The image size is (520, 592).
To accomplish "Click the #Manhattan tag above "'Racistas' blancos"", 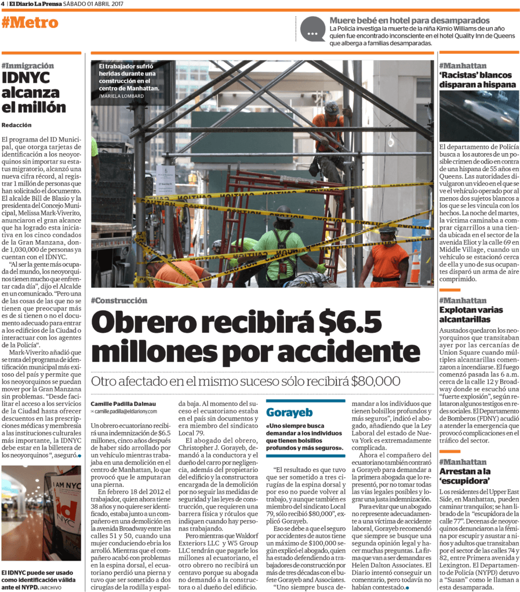I will tap(463, 66).
